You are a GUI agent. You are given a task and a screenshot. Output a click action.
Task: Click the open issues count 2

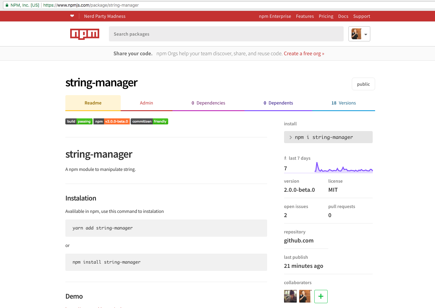click(286, 215)
